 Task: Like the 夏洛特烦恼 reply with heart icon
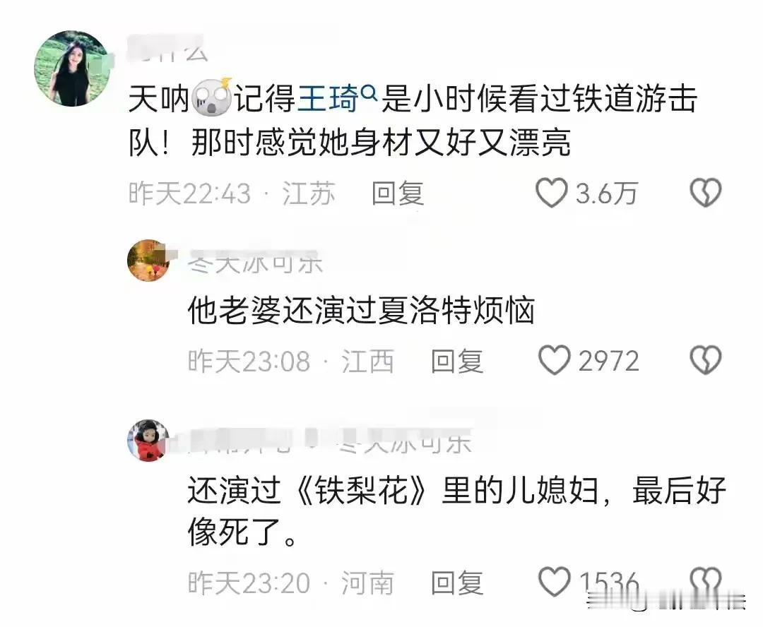554,360
